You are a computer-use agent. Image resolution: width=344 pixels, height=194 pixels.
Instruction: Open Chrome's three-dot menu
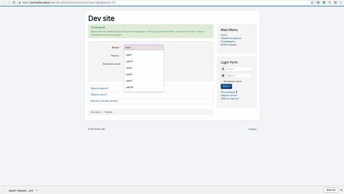(341, 2)
